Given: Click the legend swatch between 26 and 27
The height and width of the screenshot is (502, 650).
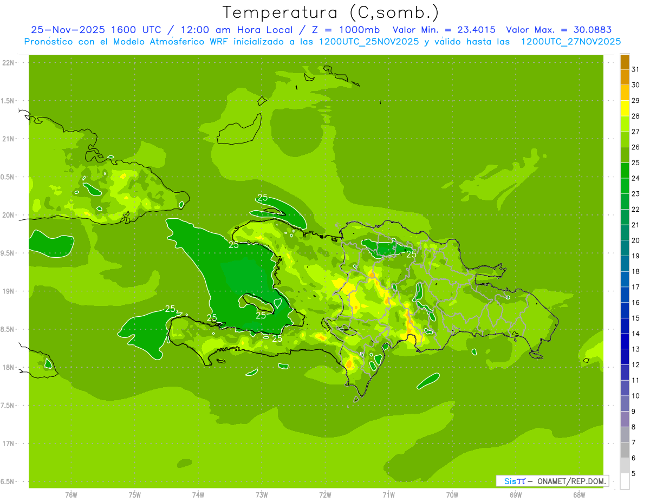Looking at the screenshot, I should [x=625, y=139].
